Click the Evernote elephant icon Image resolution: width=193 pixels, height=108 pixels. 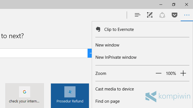pyautogui.click(x=98, y=30)
